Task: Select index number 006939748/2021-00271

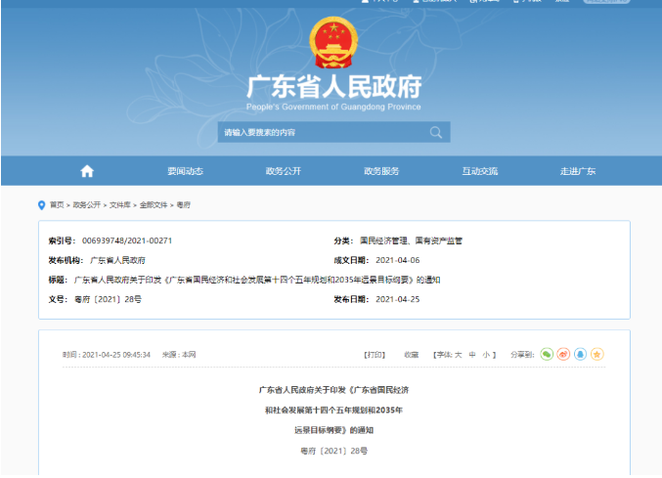Action: tap(127, 240)
